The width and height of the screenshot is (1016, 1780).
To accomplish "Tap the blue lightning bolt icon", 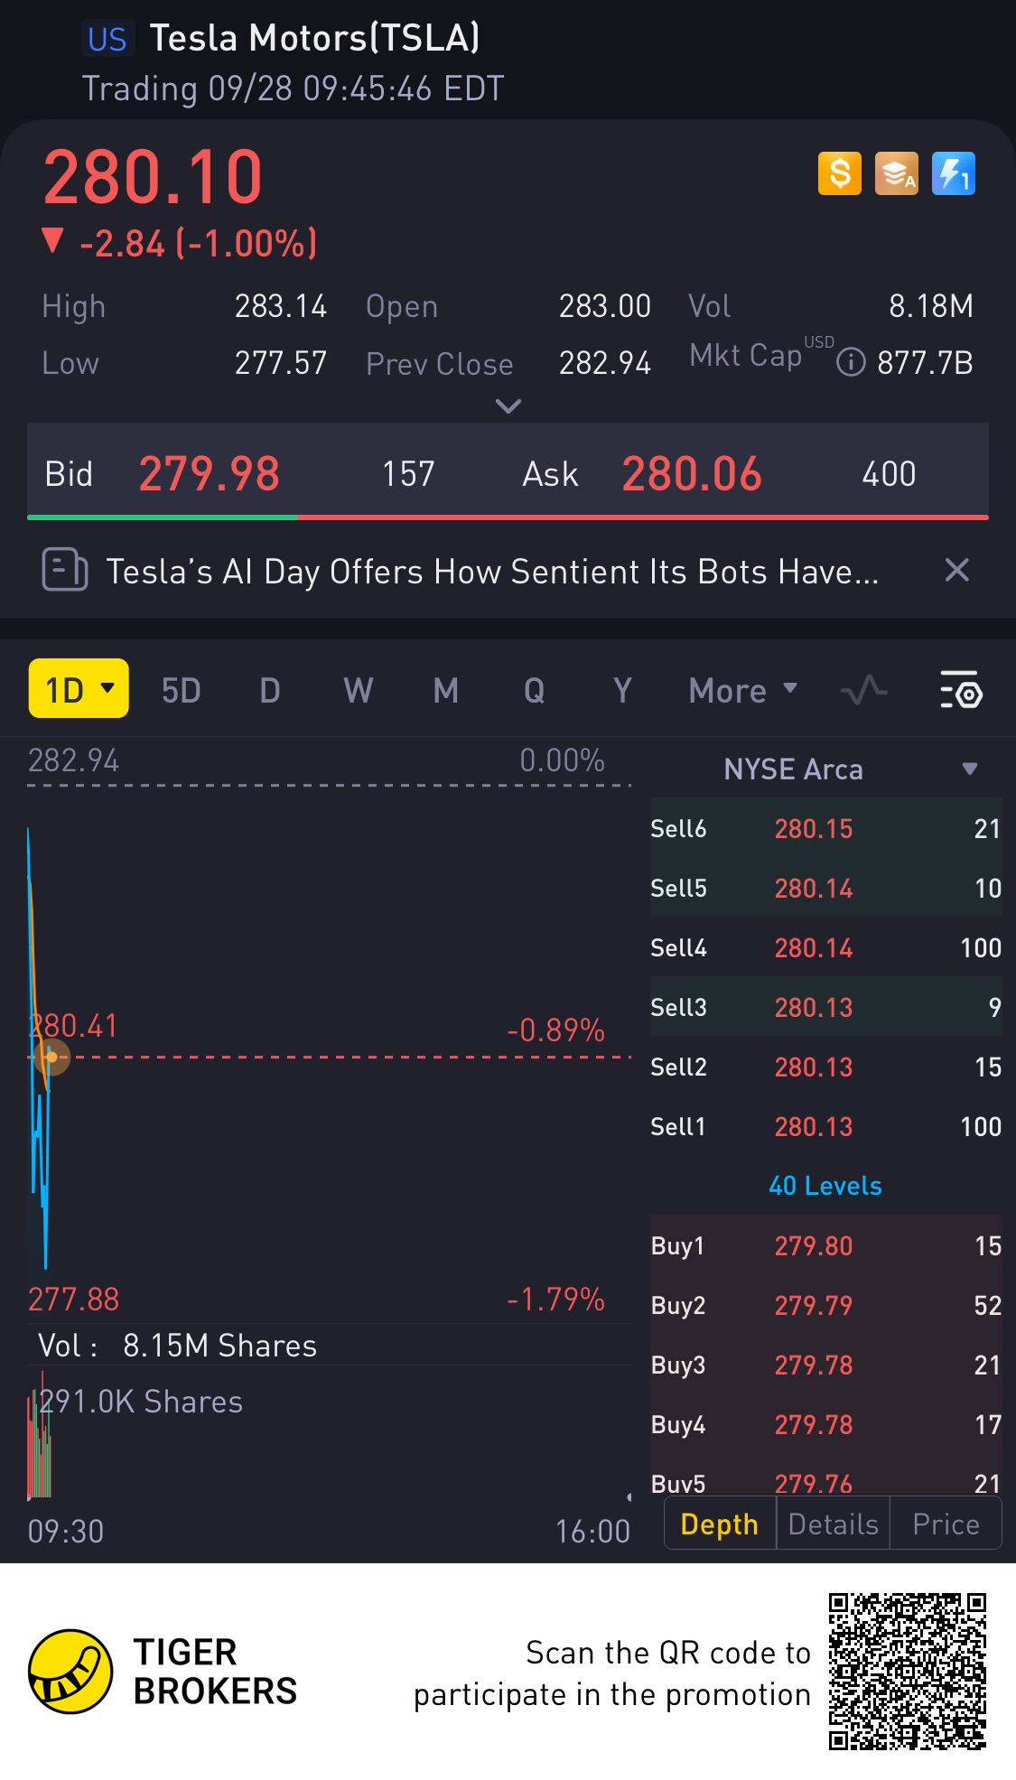I will (x=953, y=173).
